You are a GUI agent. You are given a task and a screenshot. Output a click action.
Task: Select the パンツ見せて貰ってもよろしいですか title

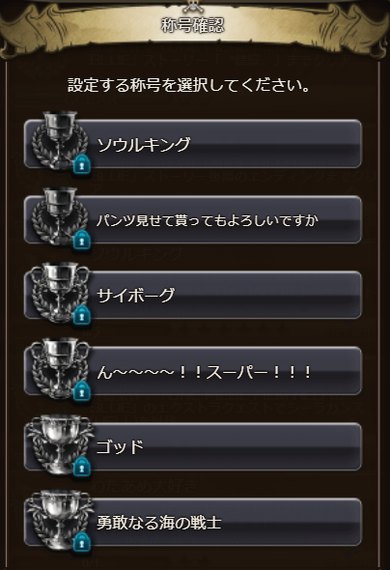(x=193, y=220)
